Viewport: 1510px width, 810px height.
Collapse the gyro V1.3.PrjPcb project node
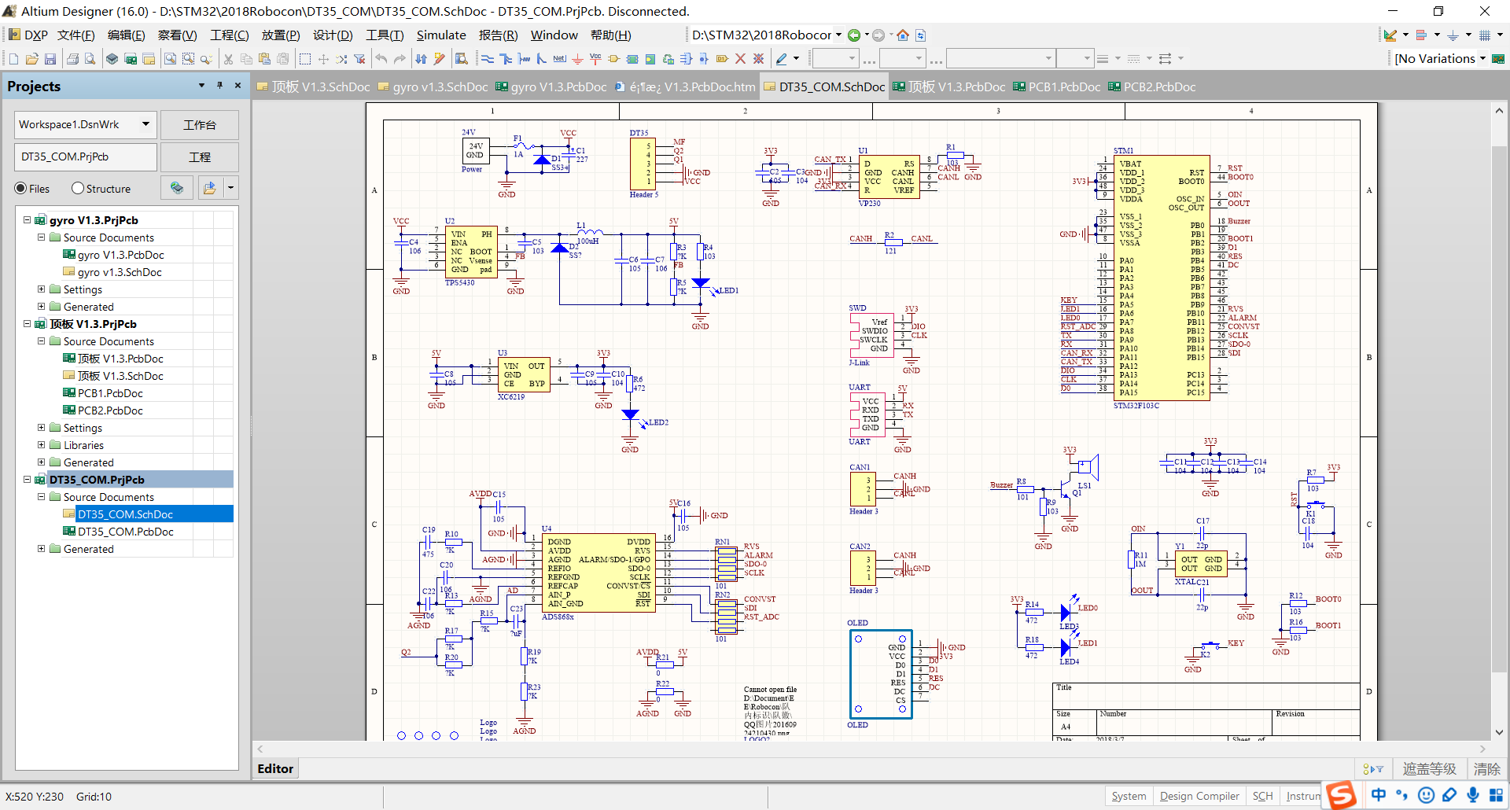pos(28,220)
